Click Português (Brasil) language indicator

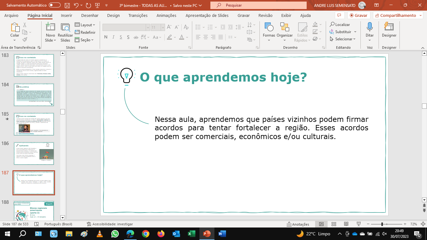(58, 224)
